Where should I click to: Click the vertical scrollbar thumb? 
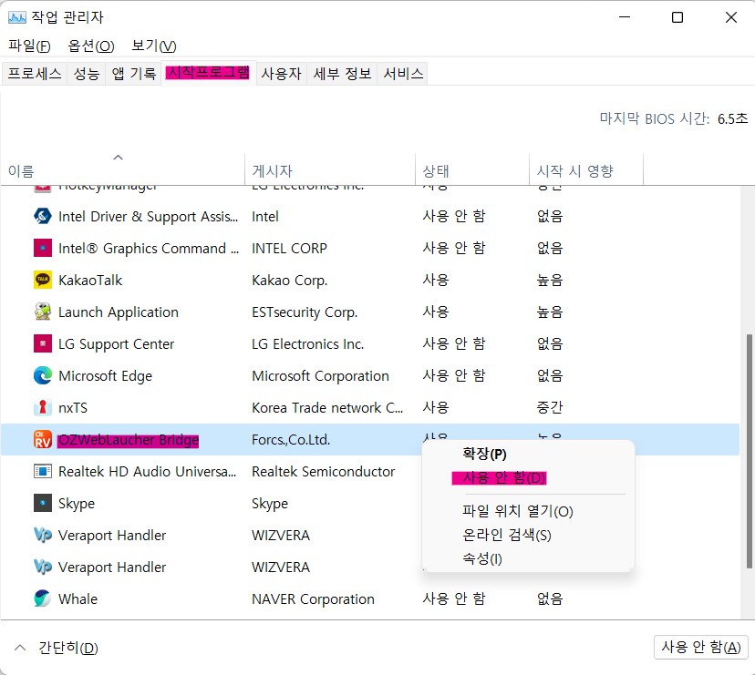[749, 450]
